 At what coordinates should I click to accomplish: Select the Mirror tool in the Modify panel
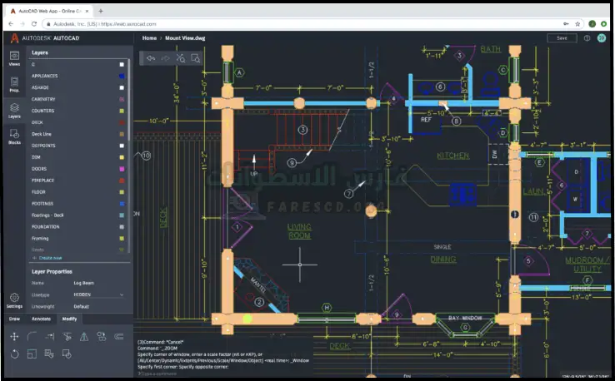pos(83,337)
